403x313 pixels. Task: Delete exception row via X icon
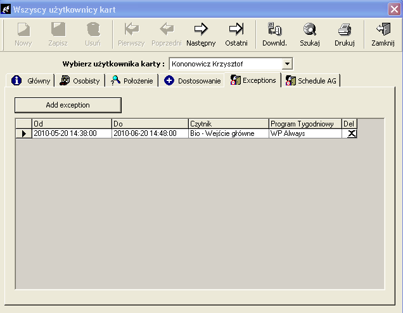(352, 133)
